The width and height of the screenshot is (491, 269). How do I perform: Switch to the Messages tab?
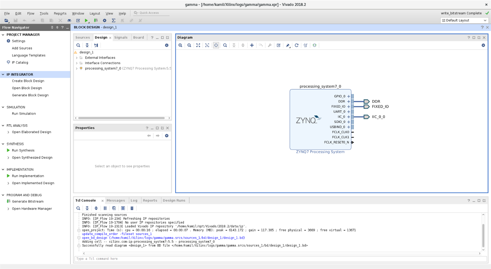point(116,201)
